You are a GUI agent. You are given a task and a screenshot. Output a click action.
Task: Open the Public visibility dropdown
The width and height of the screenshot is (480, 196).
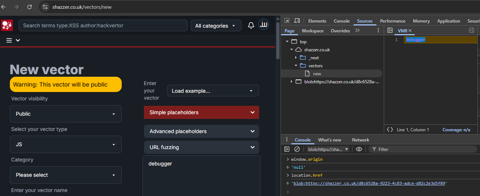[x=66, y=114]
